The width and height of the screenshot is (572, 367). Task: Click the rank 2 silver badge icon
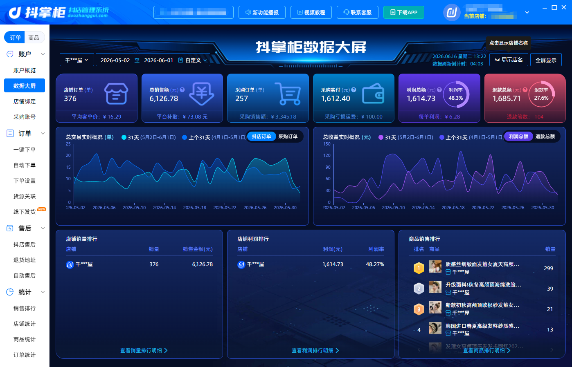coord(419,289)
